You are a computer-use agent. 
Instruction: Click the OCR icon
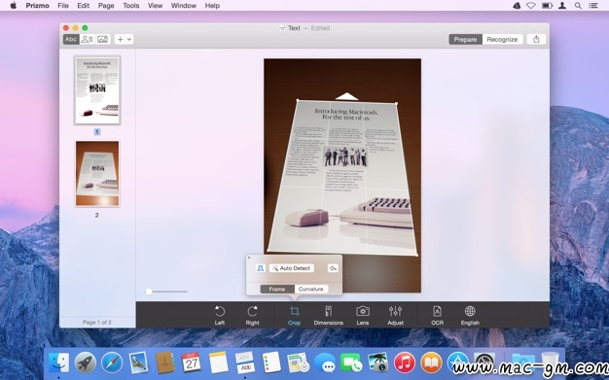[437, 315]
